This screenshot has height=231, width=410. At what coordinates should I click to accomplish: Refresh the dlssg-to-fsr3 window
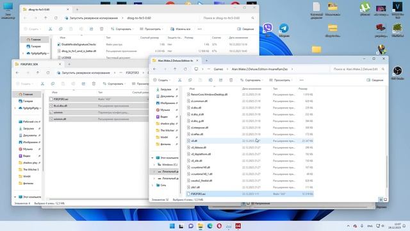point(56,18)
